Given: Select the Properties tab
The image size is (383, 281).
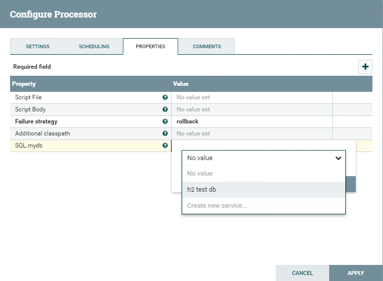Looking at the screenshot, I should point(150,46).
